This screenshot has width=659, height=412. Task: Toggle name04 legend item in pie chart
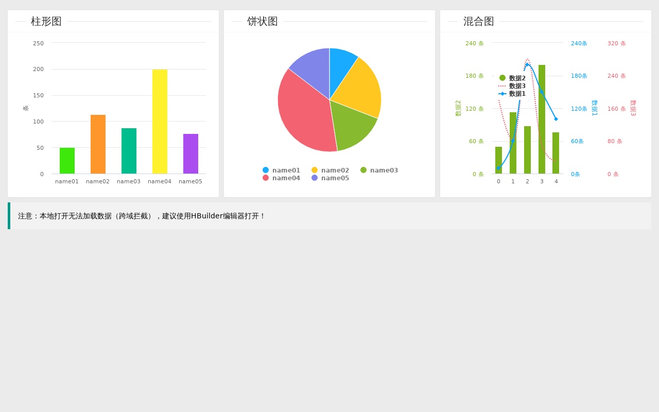tap(281, 178)
